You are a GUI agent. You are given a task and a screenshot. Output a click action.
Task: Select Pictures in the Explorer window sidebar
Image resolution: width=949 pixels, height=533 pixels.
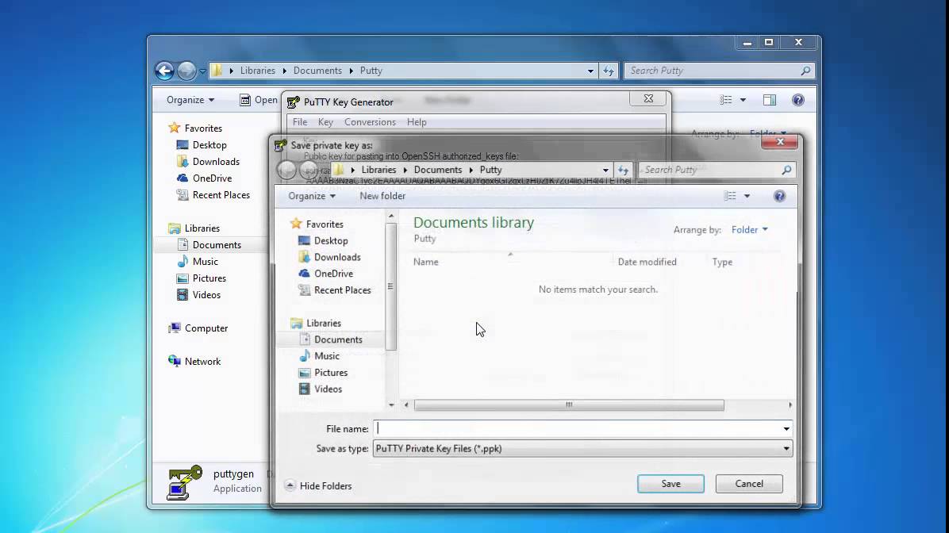click(209, 278)
